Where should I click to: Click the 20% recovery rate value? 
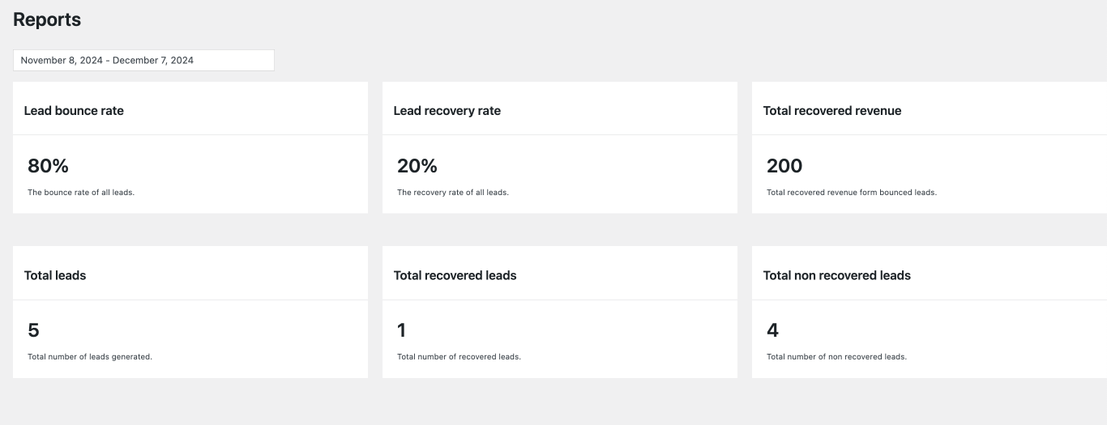(x=417, y=166)
